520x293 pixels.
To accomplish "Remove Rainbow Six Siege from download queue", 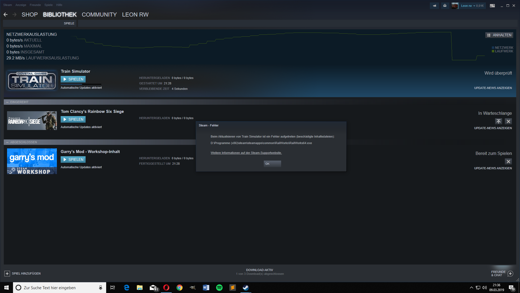I will tap(508, 121).
